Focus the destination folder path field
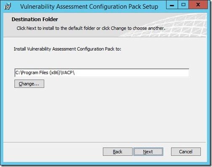212x167 pixels. pyautogui.click(x=102, y=73)
